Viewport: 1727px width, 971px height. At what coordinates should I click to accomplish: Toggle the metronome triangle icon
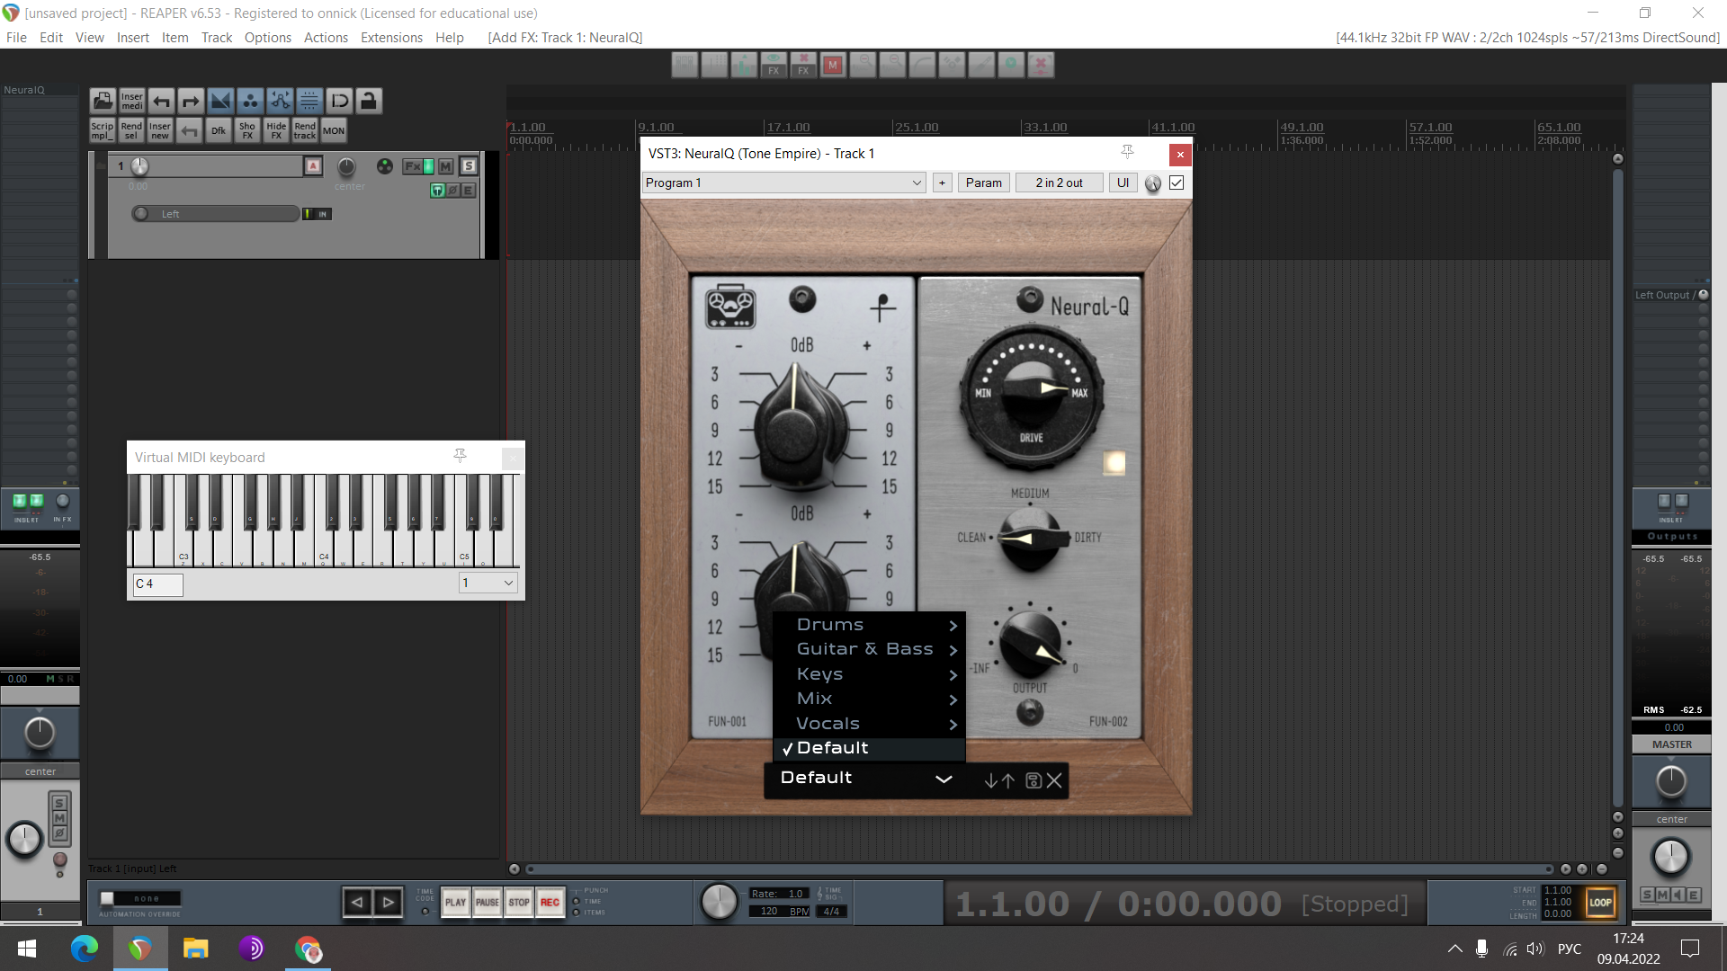click(x=220, y=101)
